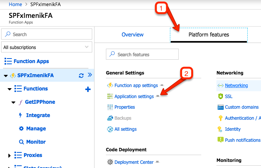Image resolution: width=261 pixels, height=168 pixels.
Task: Open the All subscriptions dropdown
Action: pyautogui.click(x=46, y=48)
